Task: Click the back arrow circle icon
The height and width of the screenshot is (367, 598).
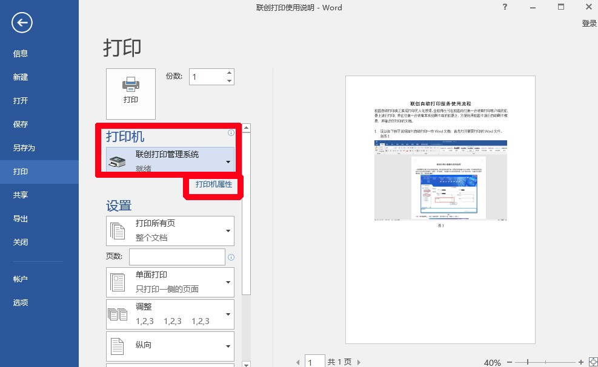Action: [x=22, y=23]
